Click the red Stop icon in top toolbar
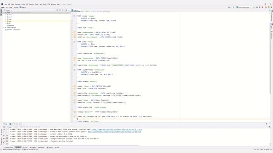 tap(262, 7)
